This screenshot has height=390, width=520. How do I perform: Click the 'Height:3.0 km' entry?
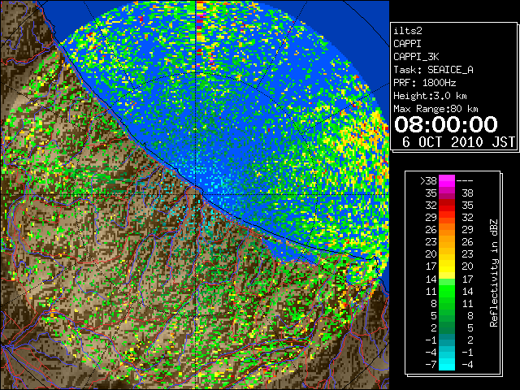430,96
